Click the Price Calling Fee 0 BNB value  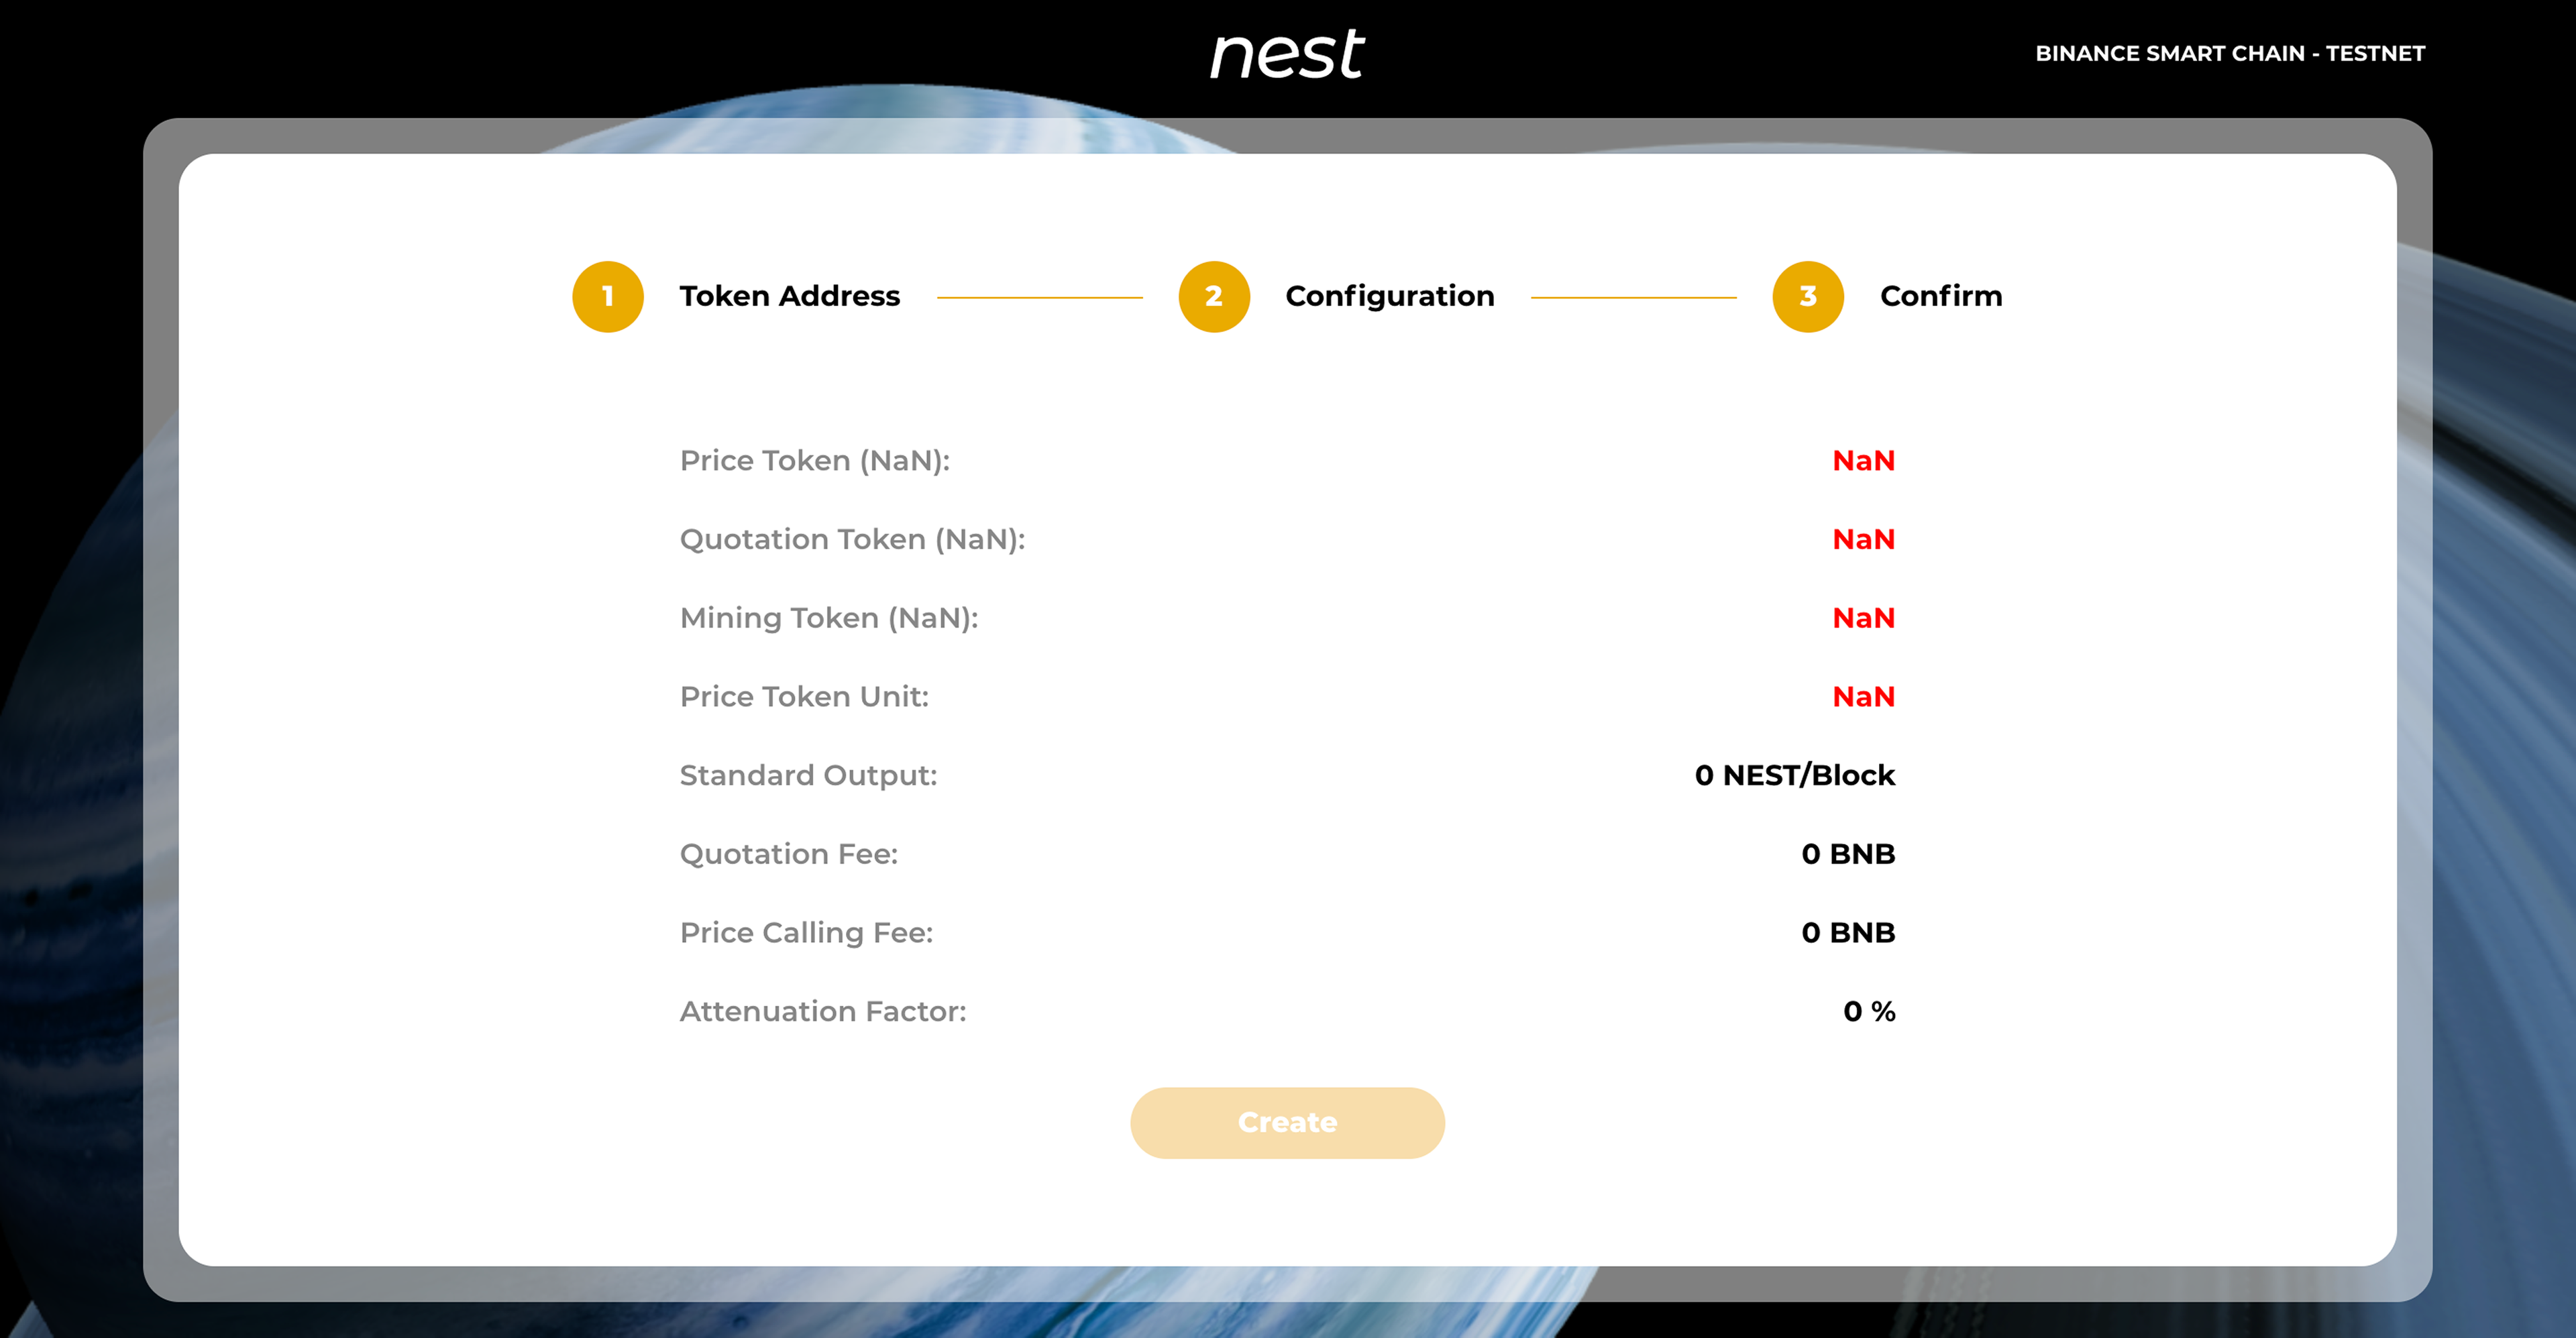1847,933
